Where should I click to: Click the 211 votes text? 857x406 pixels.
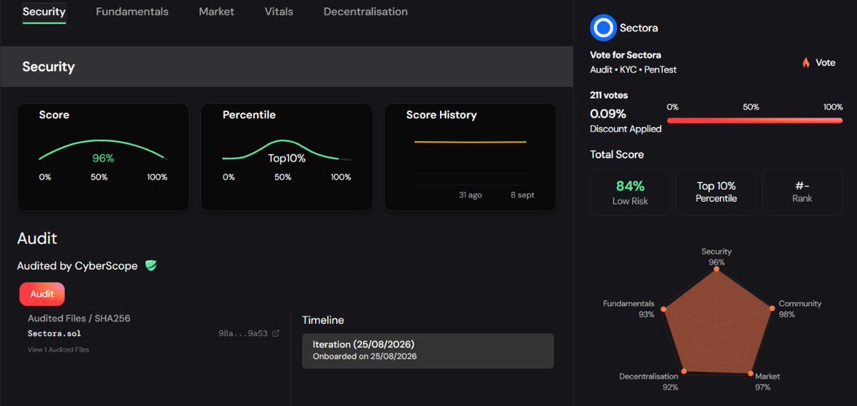[x=609, y=95]
